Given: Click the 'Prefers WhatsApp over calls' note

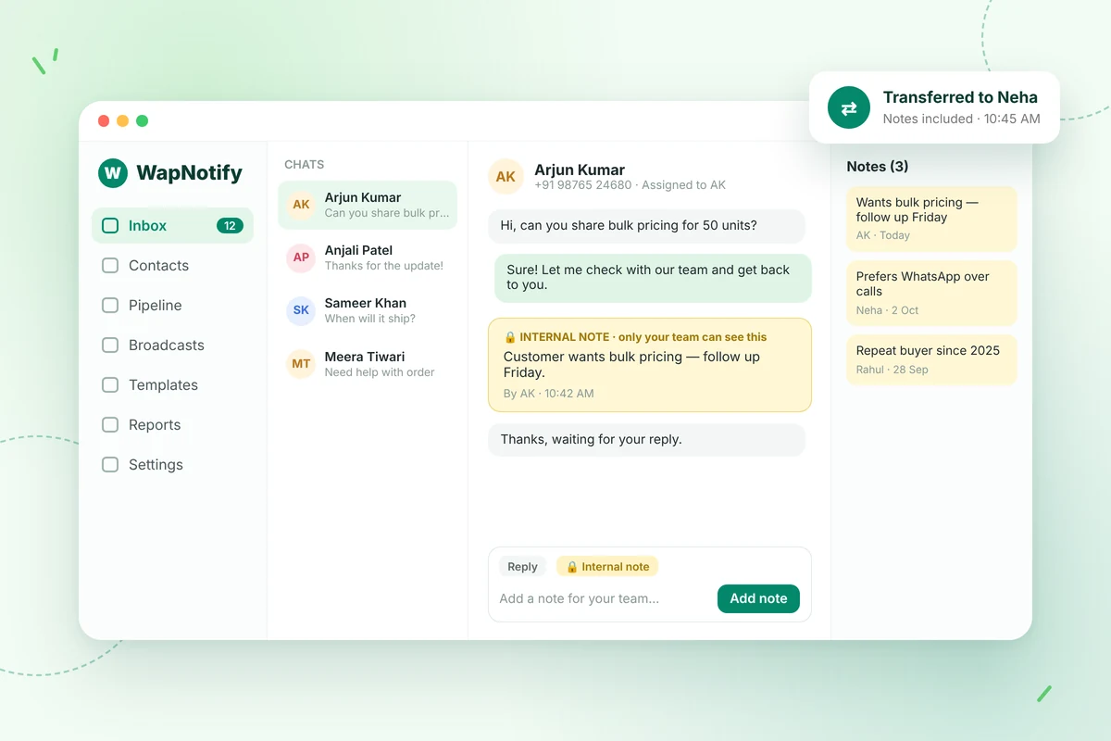Looking at the screenshot, I should point(931,293).
